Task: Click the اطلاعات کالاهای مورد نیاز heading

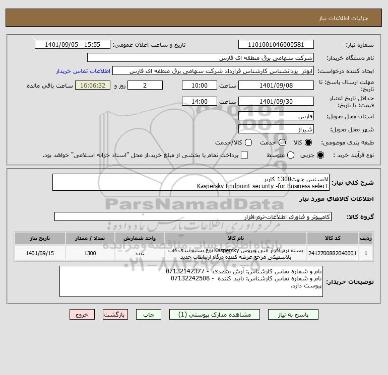Action: click(x=337, y=199)
